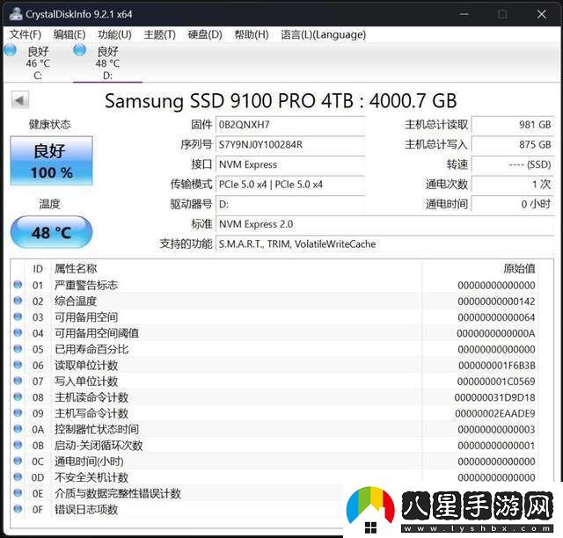
Task: Select attribute name 不安全关机计数
Action: tap(91, 477)
